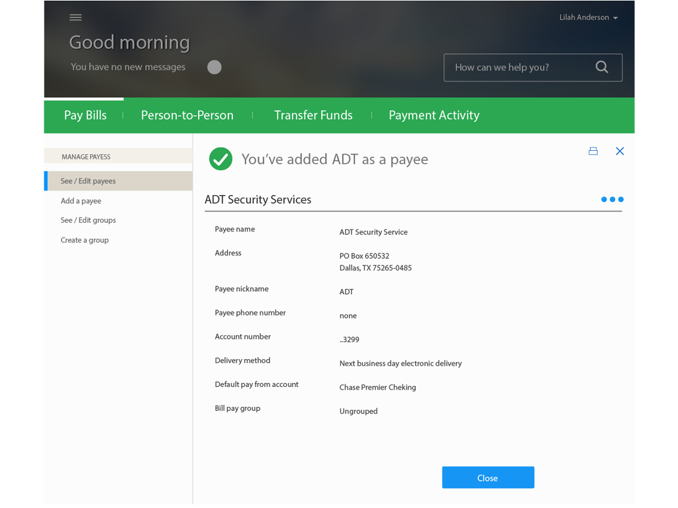
Task: Click 'Next business day electronic delivery' value
Action: 401,363
